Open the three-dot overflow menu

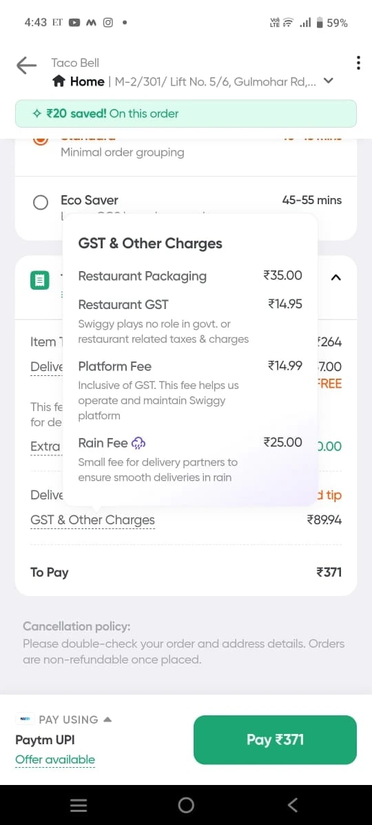(358, 63)
